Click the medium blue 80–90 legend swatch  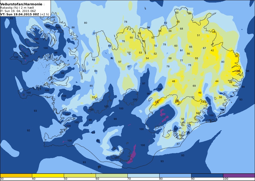tap(175, 175)
